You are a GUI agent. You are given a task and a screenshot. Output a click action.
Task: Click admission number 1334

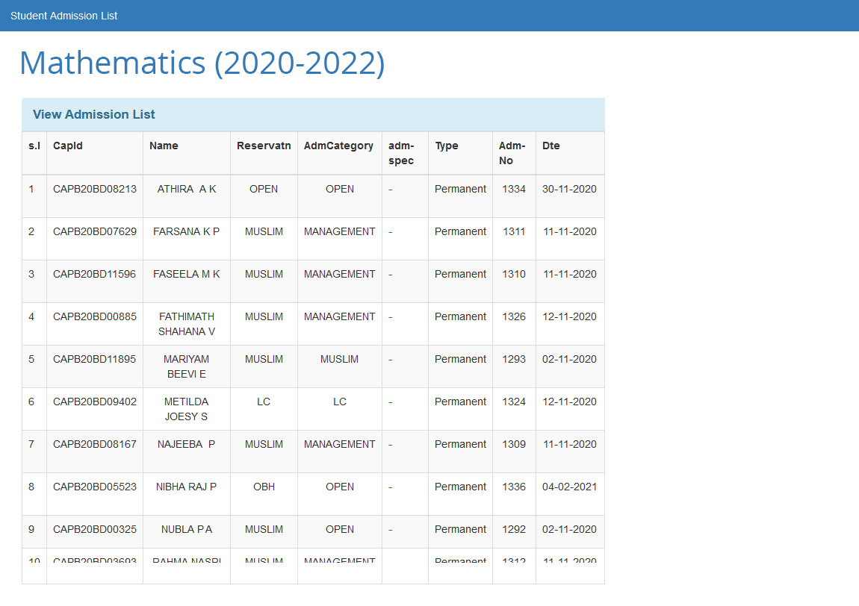tap(514, 189)
